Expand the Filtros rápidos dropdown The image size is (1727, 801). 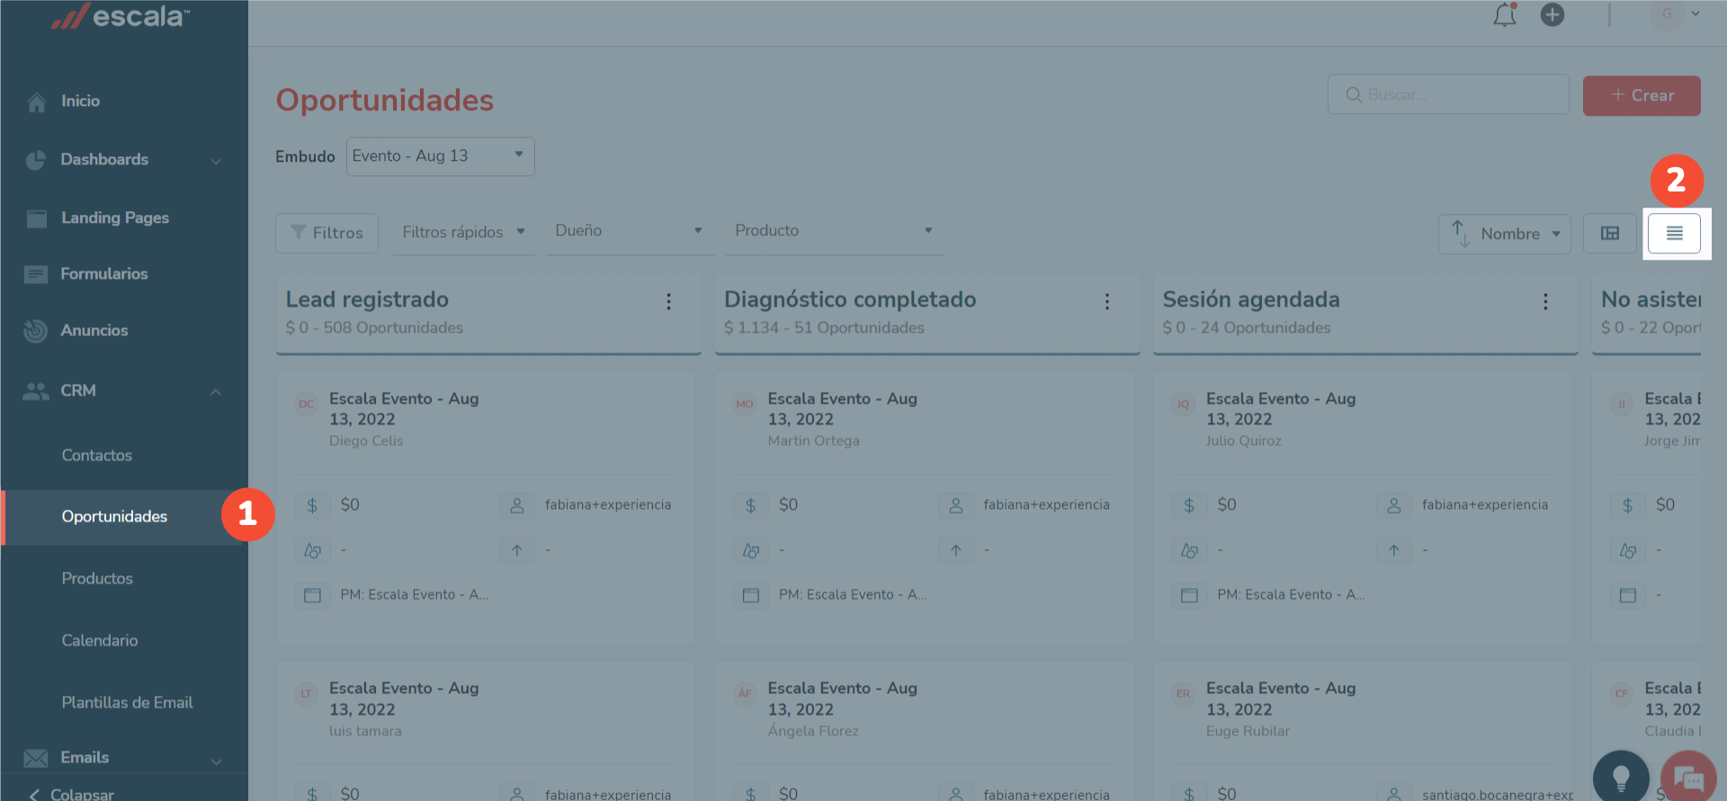pyautogui.click(x=463, y=232)
